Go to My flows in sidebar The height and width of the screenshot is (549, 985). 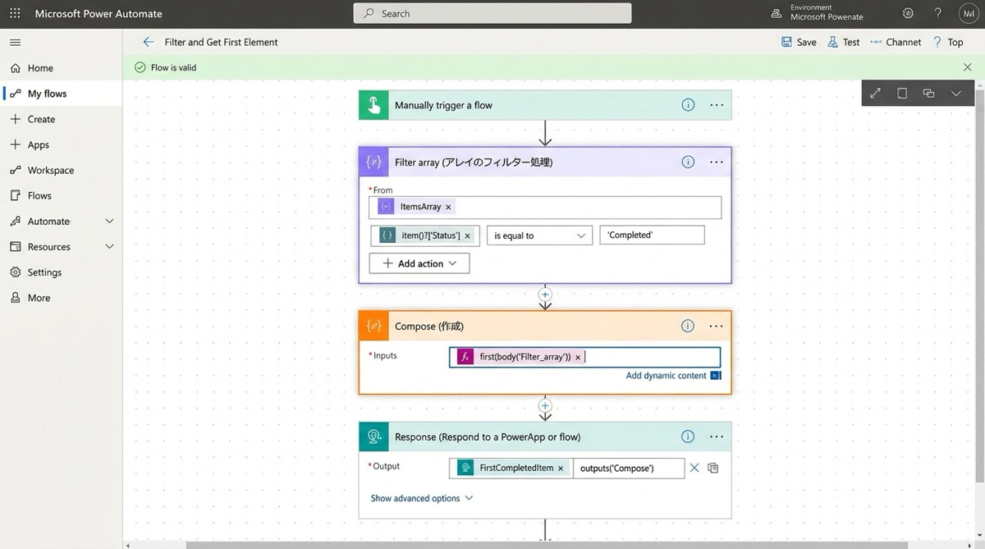47,94
